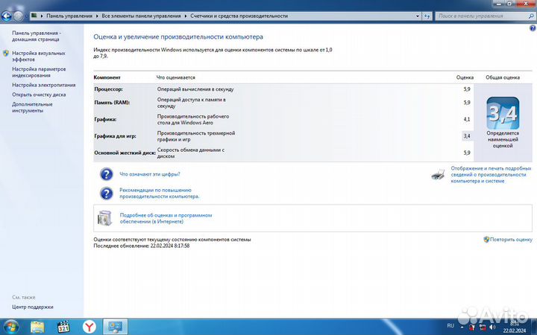Image resolution: width=537 pixels, height=335 pixels.
Task: Click the "Общая оценка" column header
Action: (x=503, y=77)
